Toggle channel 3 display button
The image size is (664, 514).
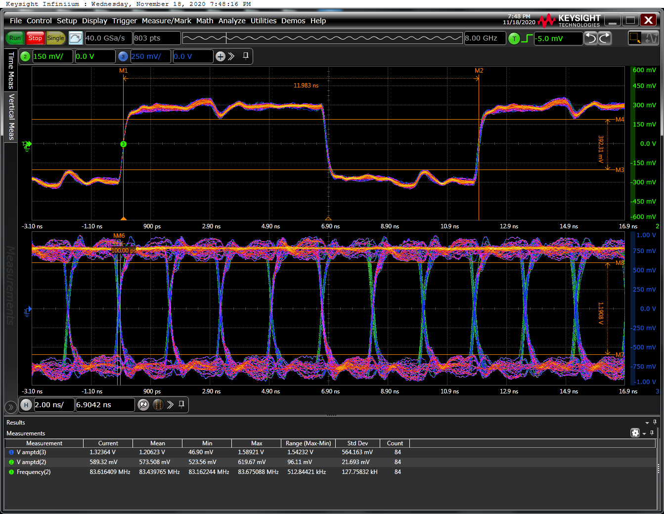[x=123, y=56]
